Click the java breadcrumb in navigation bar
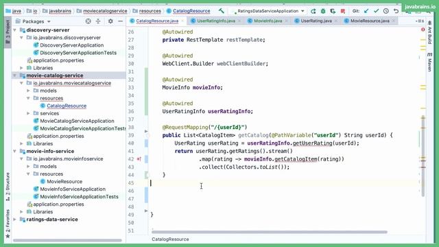Viewport: 439px width, 247px height. click(x=14, y=11)
